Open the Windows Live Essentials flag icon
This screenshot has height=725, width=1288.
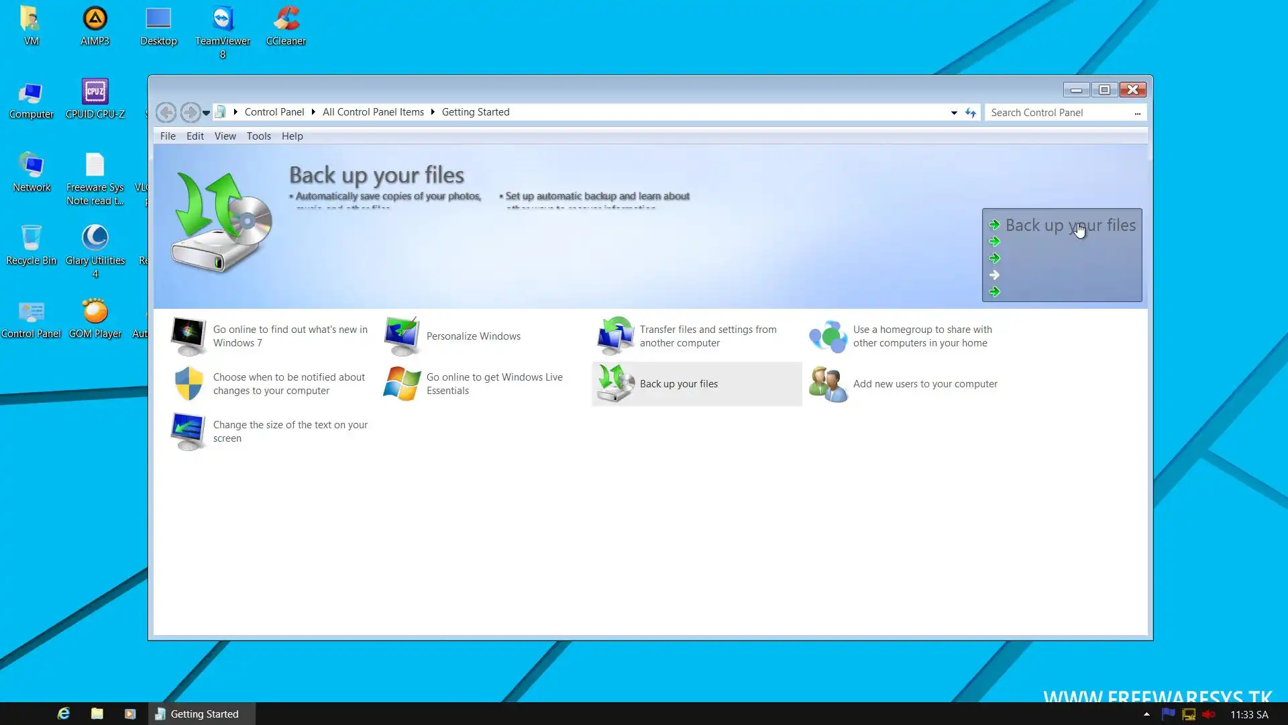tap(402, 384)
